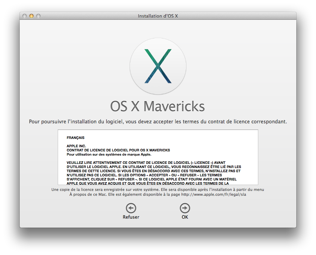This screenshot has width=316, height=255.
Task: Click the OS X Mavericks heading text
Action: point(158,106)
